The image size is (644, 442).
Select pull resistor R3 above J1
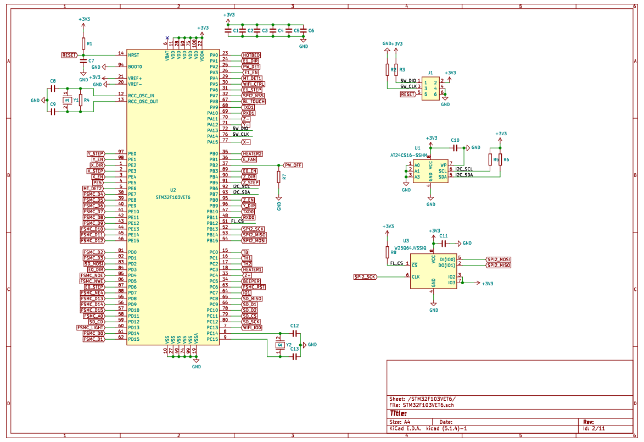tap(396, 69)
